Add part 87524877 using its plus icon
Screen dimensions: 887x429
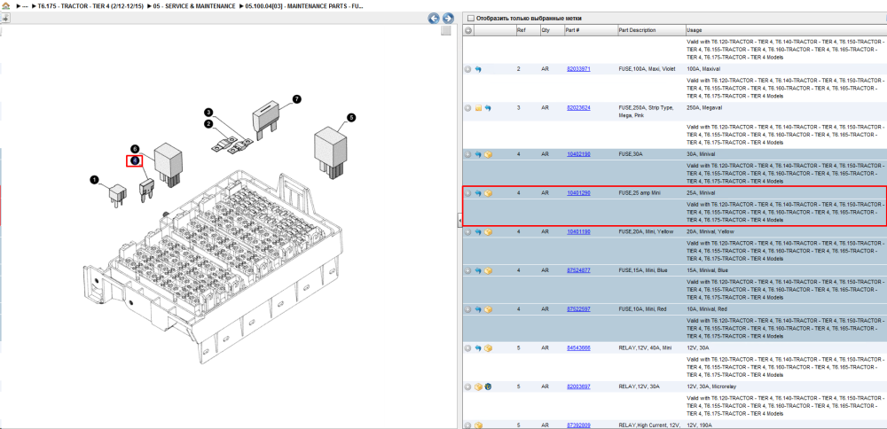[467, 270]
